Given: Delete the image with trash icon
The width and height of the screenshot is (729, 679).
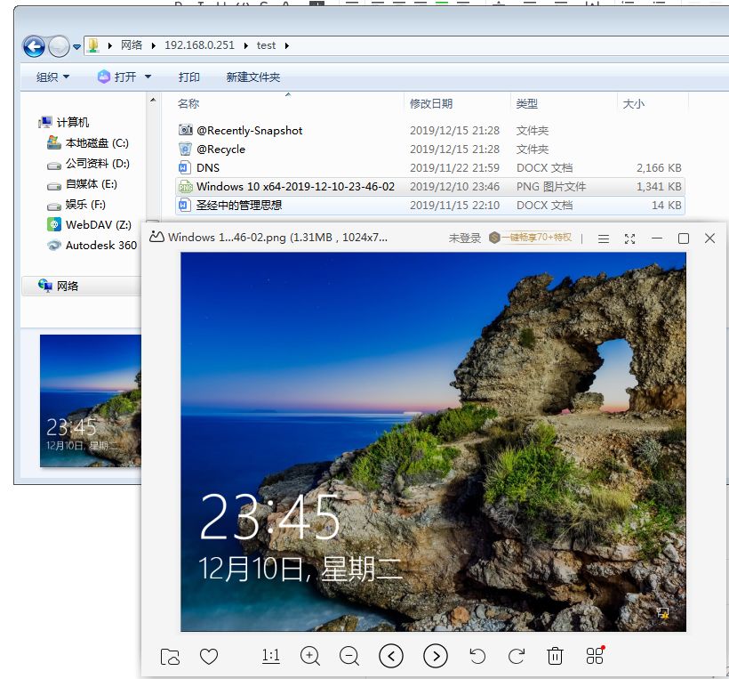Looking at the screenshot, I should pos(556,657).
